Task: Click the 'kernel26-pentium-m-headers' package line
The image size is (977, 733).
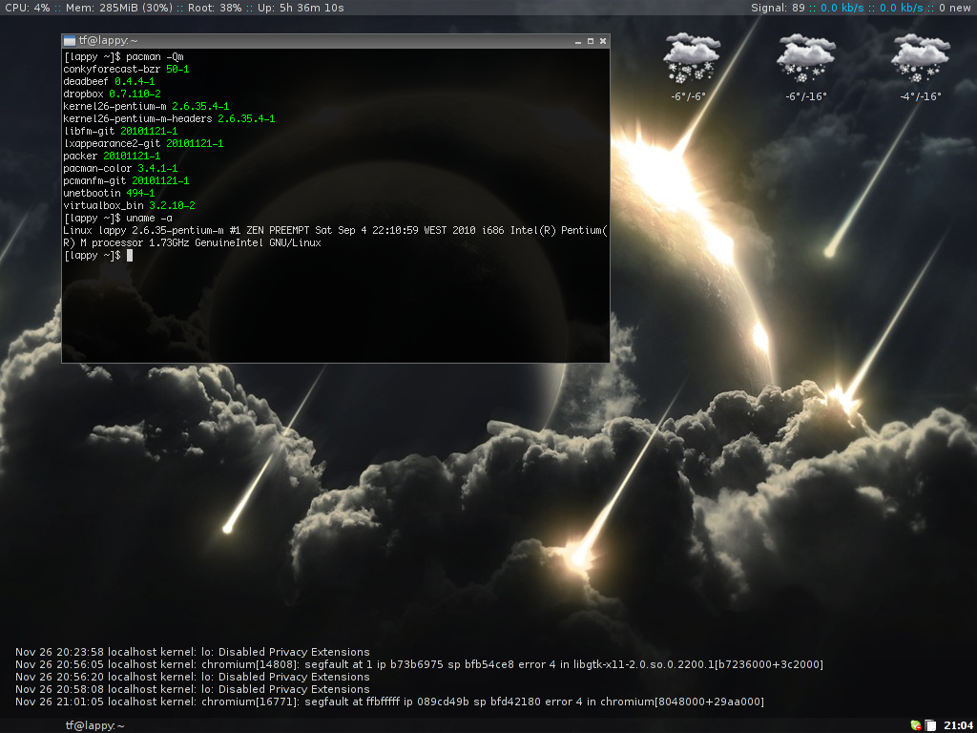Action: (x=169, y=119)
